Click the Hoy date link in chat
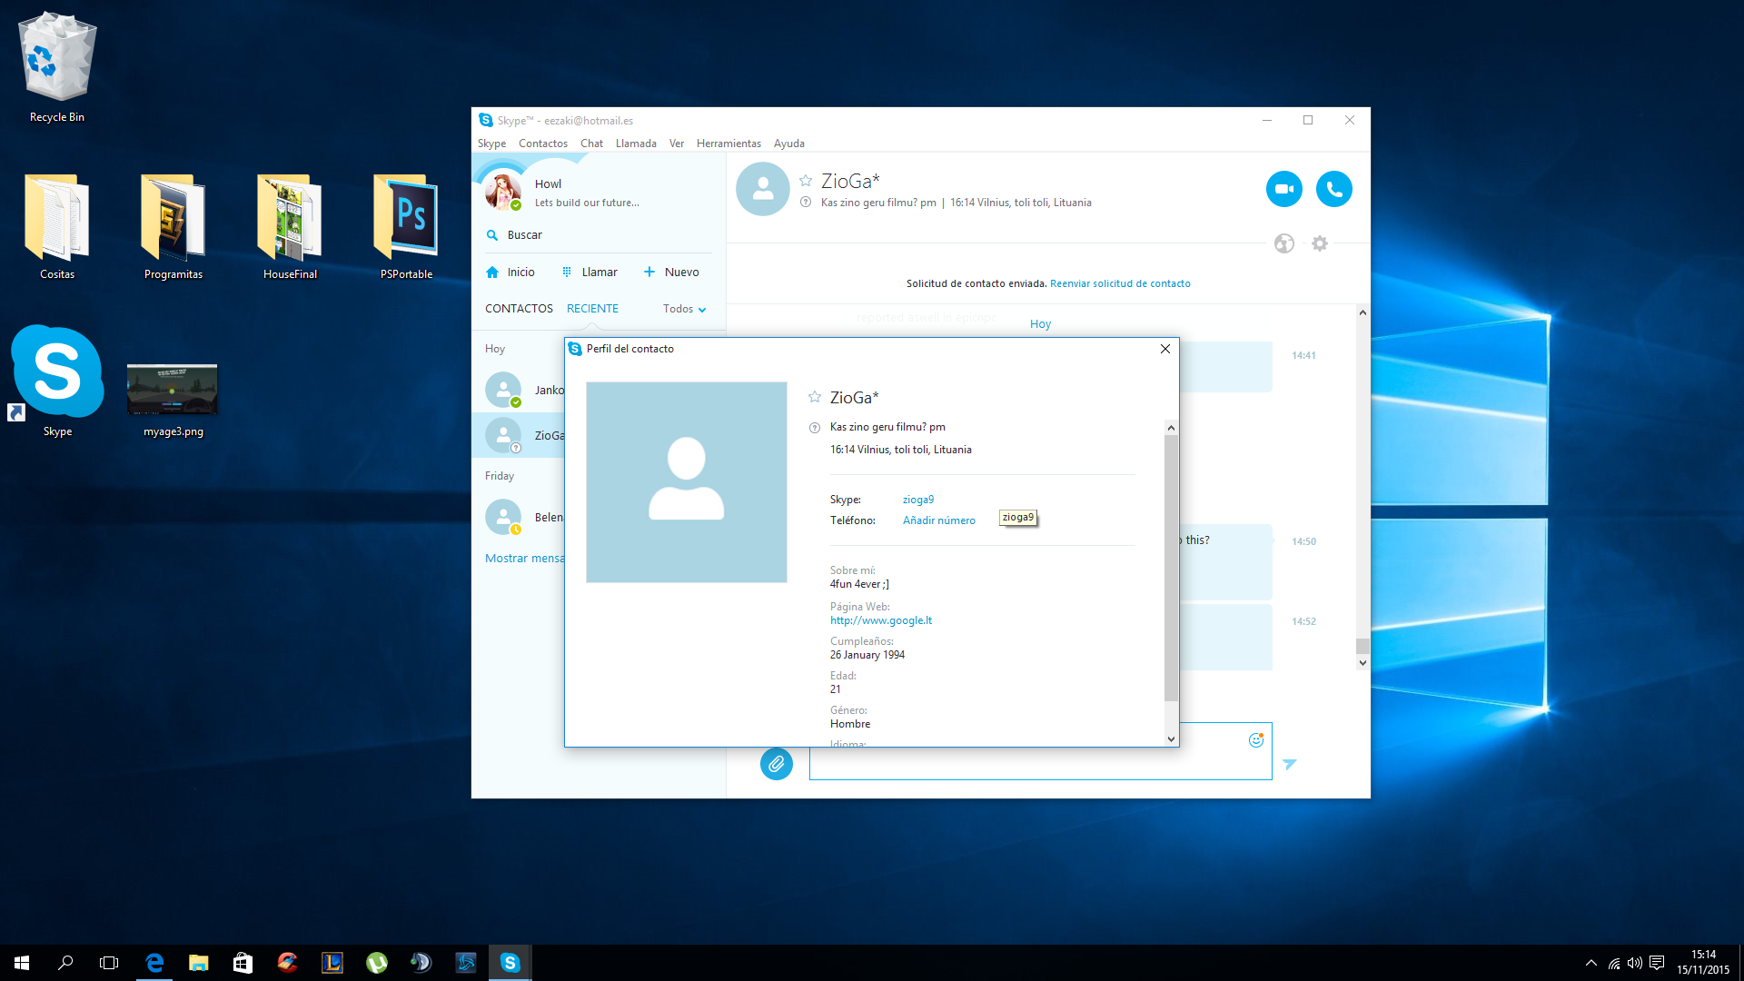Viewport: 1744px width, 981px height. pyautogui.click(x=1040, y=324)
